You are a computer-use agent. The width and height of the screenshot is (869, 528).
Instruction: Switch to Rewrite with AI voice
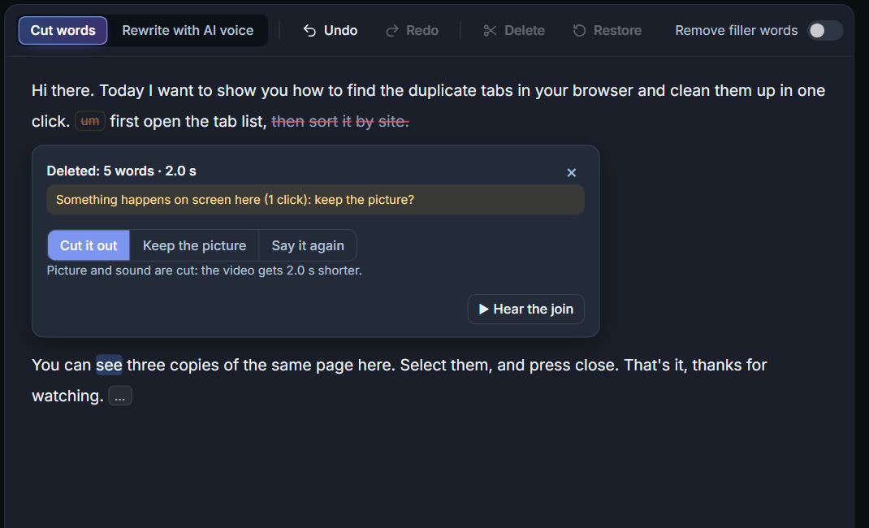click(x=188, y=31)
